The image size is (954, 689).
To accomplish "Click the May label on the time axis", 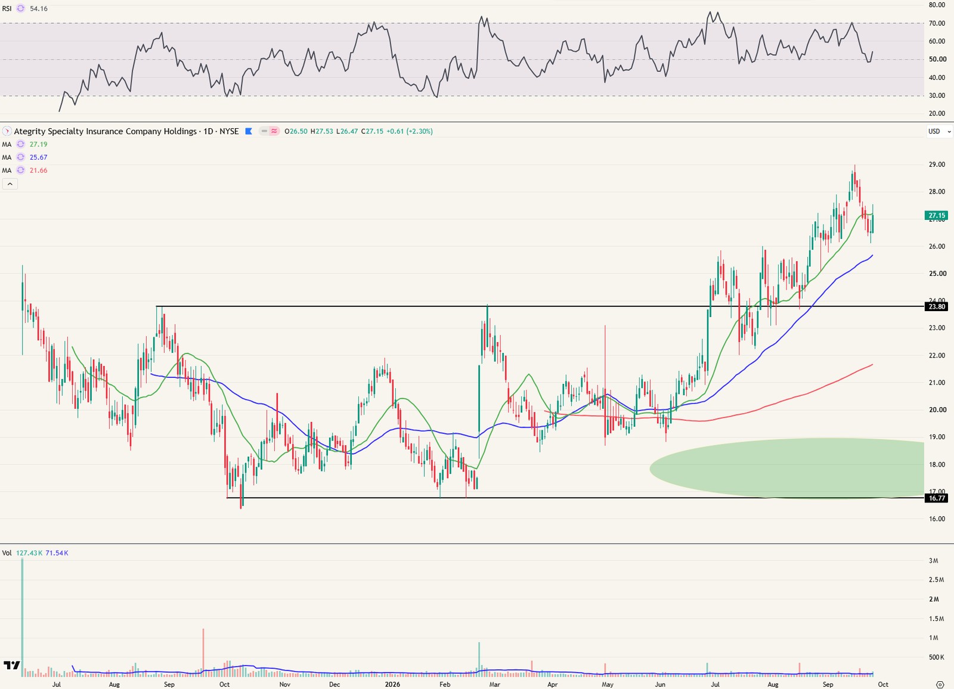I will pos(608,684).
